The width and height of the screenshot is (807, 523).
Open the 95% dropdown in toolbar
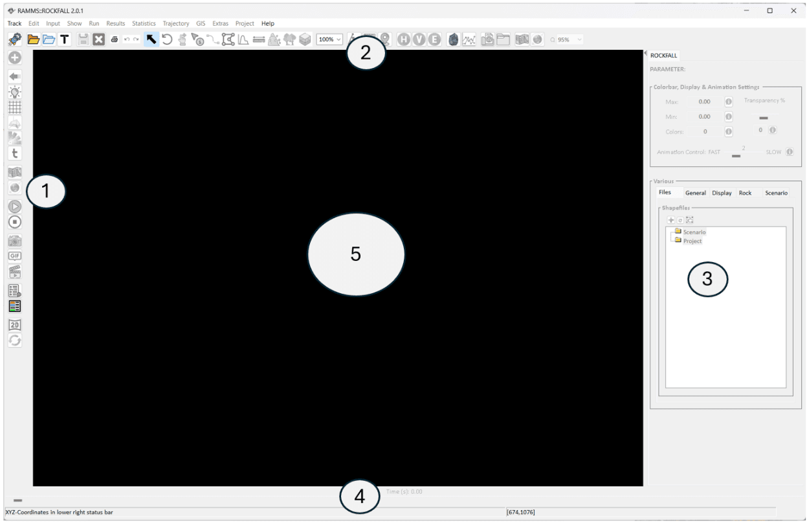pyautogui.click(x=567, y=39)
